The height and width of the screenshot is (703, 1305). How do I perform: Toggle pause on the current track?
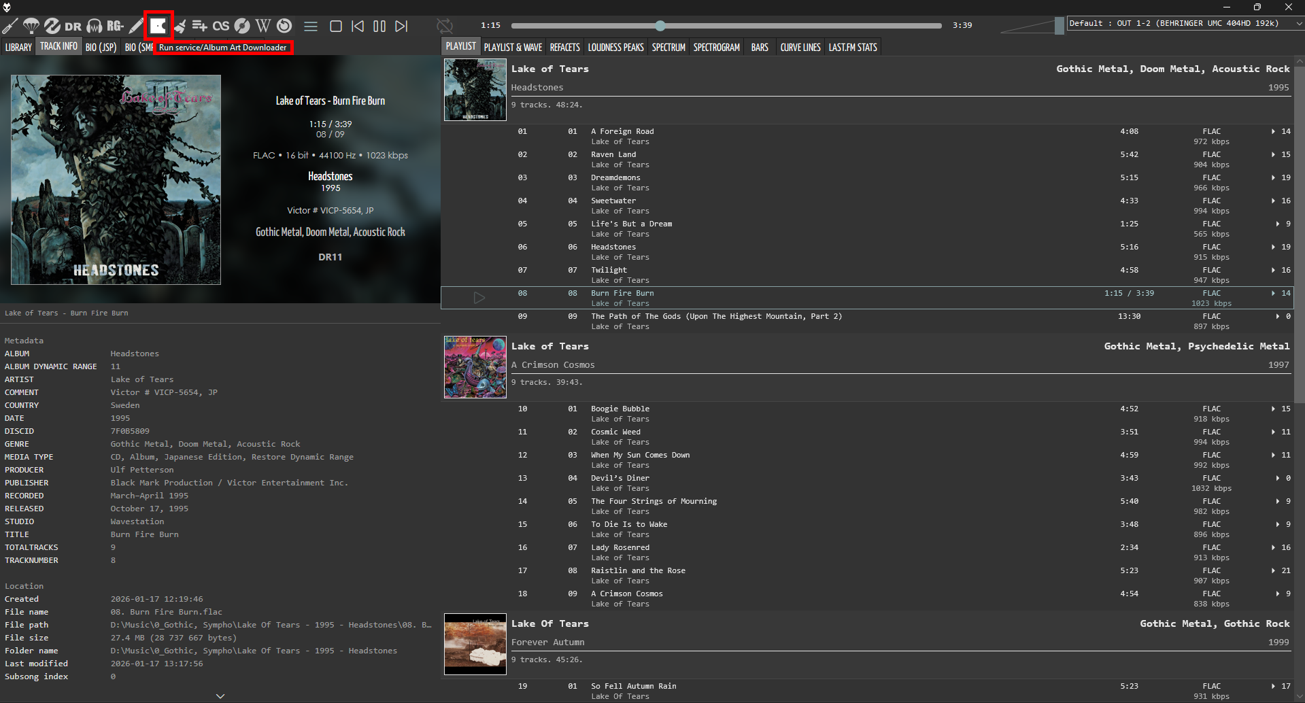[x=379, y=26]
